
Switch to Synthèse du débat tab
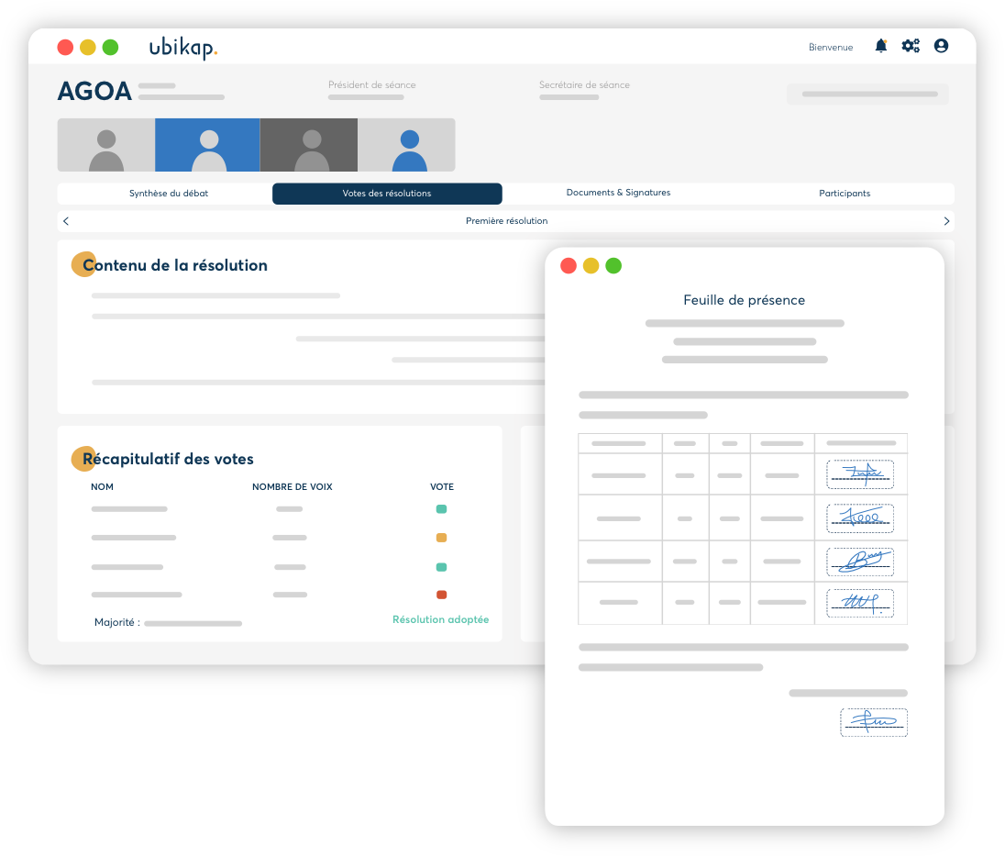point(169,194)
